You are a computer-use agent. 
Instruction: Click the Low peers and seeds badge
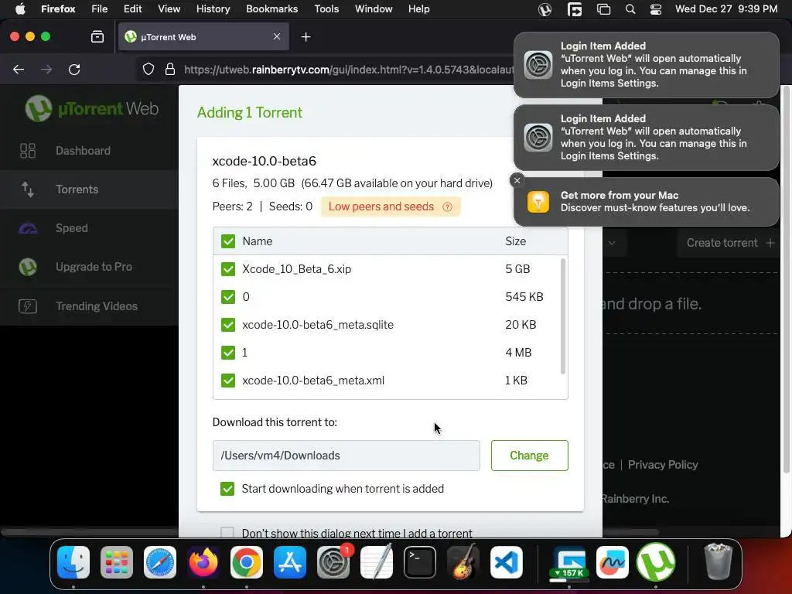(x=391, y=207)
